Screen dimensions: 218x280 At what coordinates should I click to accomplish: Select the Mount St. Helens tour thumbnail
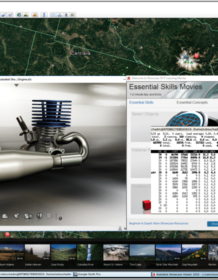(116, 252)
